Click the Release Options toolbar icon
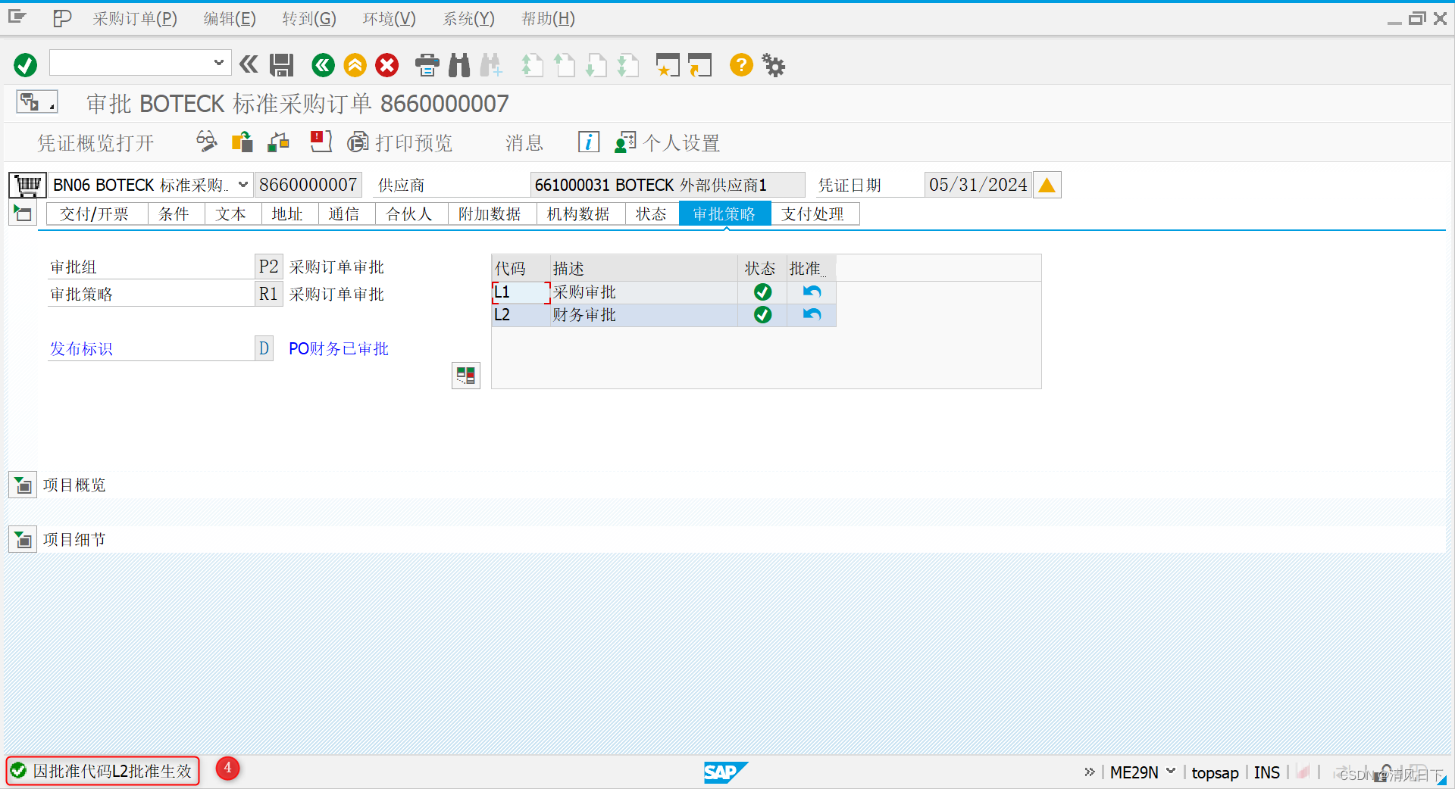 pyautogui.click(x=279, y=142)
